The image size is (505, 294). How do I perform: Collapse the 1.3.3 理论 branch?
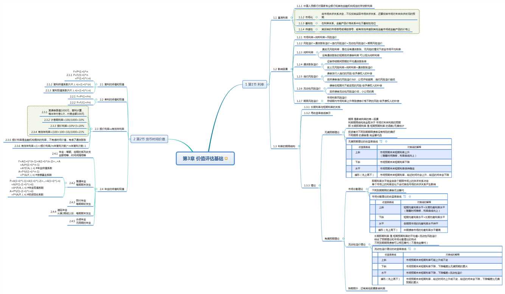click(320, 185)
